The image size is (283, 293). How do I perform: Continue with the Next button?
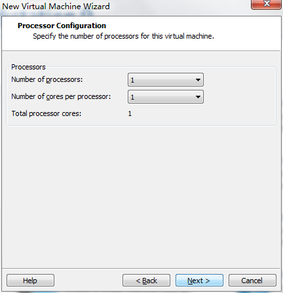pyautogui.click(x=199, y=281)
